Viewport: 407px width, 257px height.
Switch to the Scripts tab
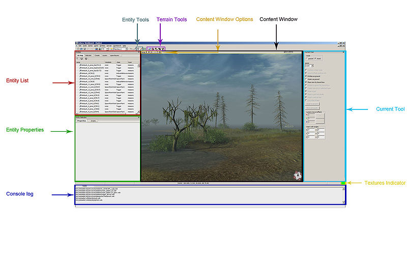[94, 121]
